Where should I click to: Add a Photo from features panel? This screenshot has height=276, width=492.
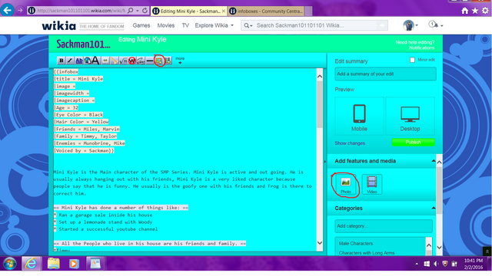click(x=345, y=185)
